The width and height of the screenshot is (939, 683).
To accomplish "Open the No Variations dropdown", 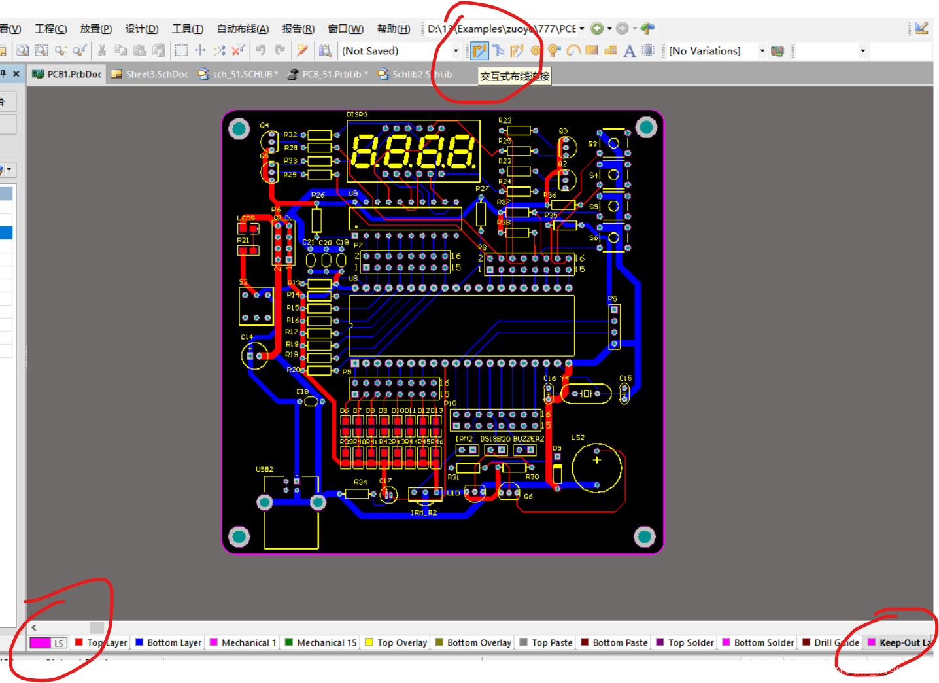I will 762,51.
